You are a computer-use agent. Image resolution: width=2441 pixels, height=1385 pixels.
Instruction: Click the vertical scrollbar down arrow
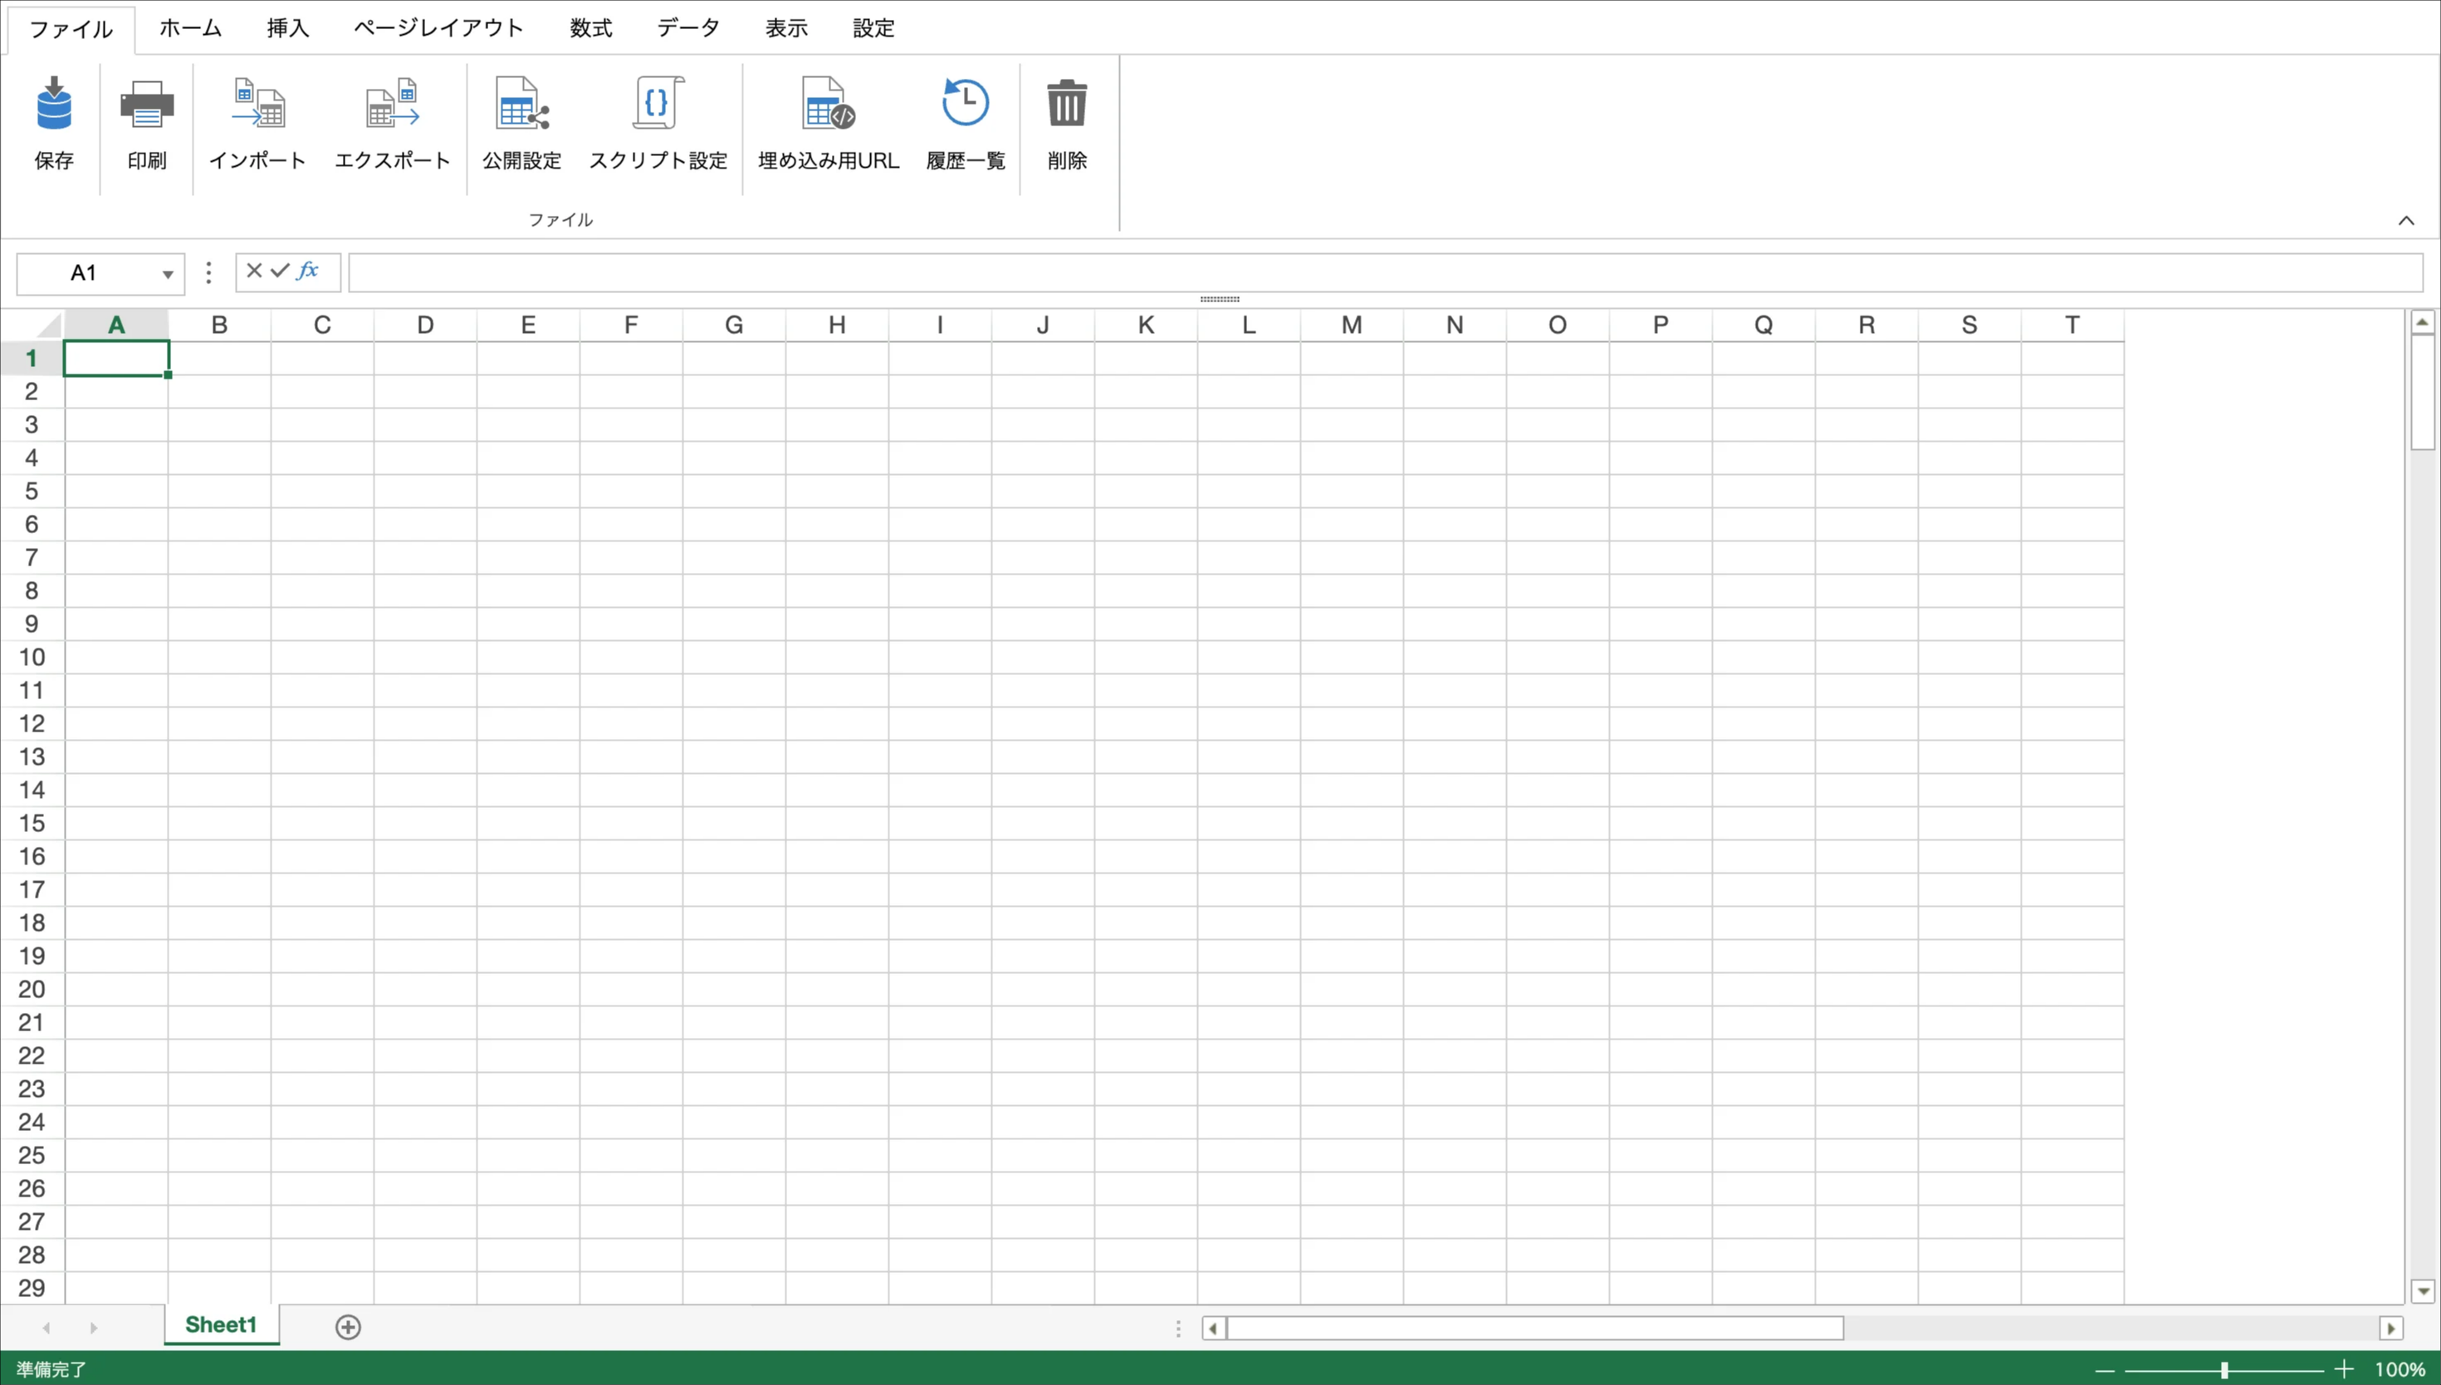pyautogui.click(x=2422, y=1292)
